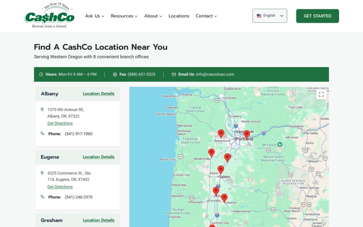Click the chevron next to Contact

[x=216, y=16]
